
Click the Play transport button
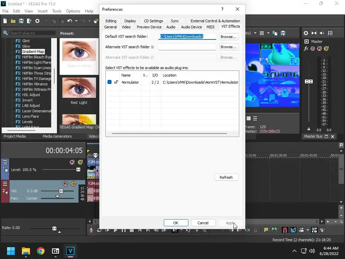(x=116, y=230)
